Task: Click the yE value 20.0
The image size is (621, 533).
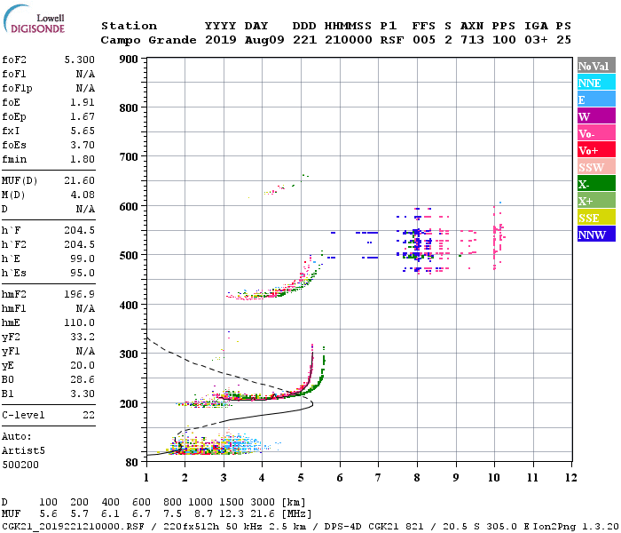Action: pos(83,366)
